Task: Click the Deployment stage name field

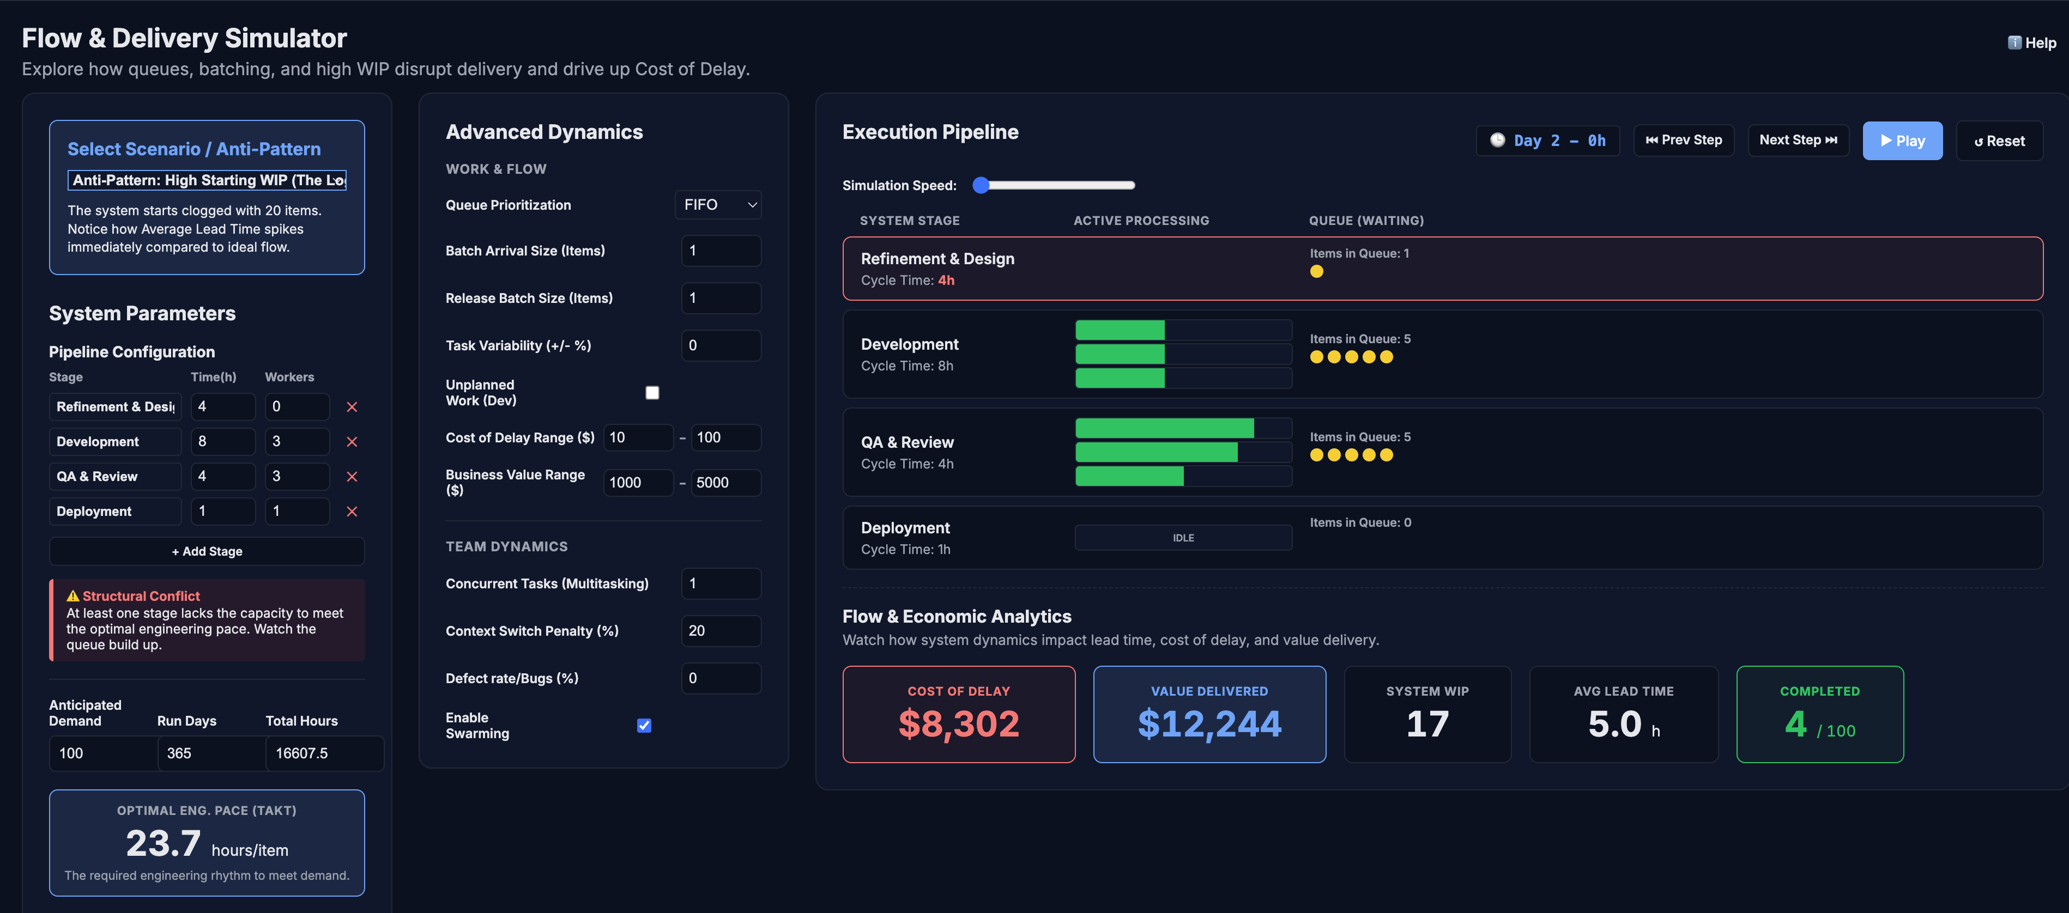Action: 116,512
